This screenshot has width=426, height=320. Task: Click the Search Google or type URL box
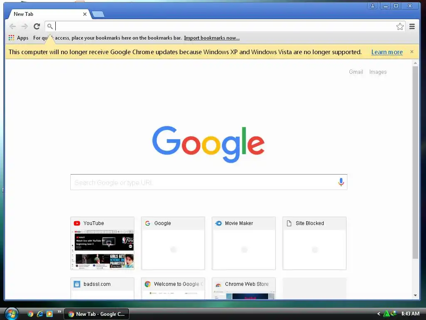[209, 182]
